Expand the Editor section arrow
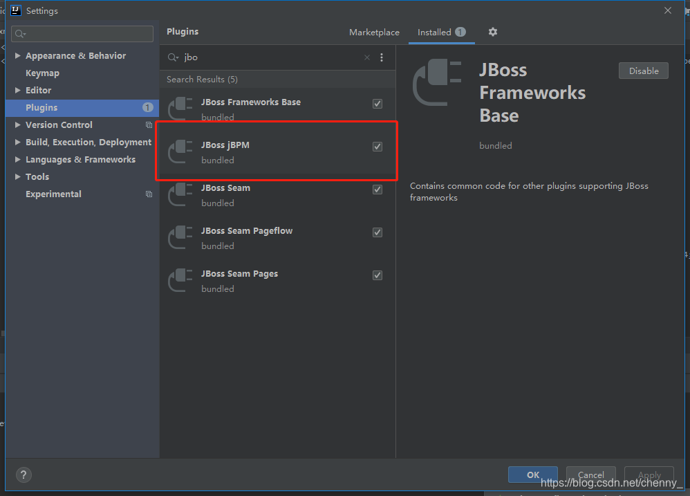 (x=17, y=90)
